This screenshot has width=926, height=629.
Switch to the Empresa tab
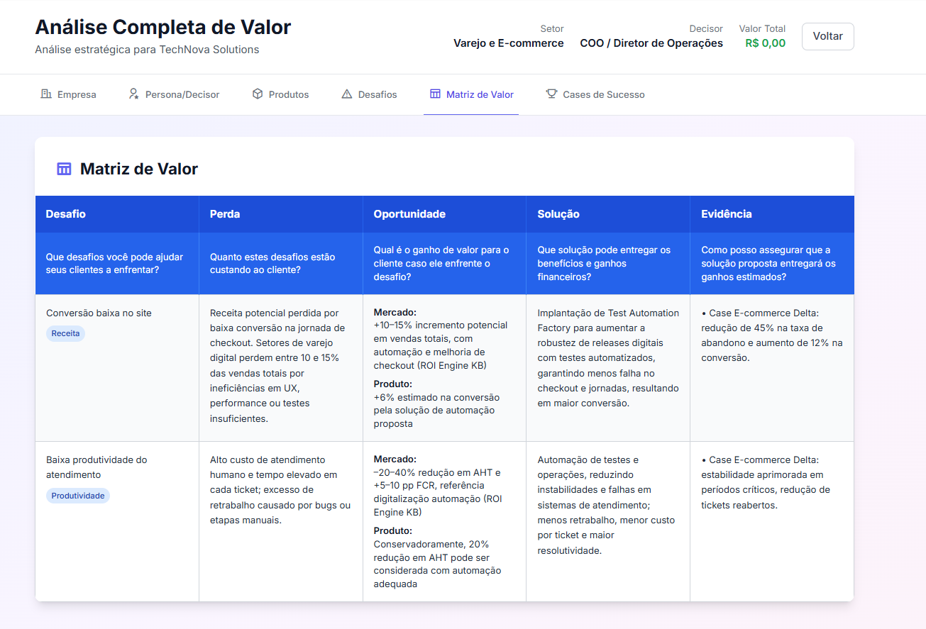point(68,94)
